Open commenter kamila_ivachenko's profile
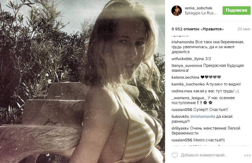 coord(188,84)
